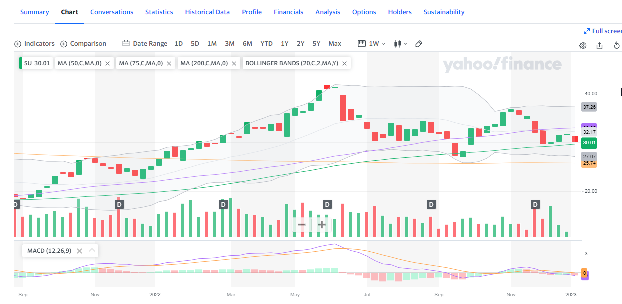Zoom in using the plus button
Screen dimensions: 622x304
tap(322, 225)
